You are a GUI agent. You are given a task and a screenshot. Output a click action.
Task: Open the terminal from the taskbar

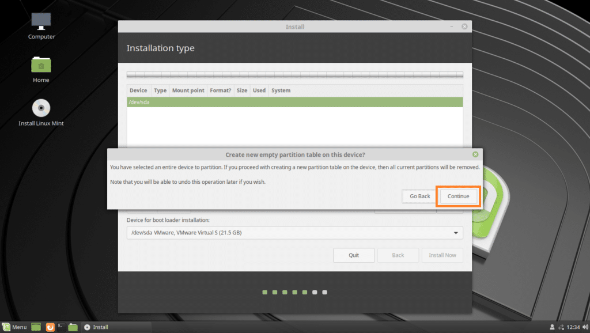tap(62, 327)
